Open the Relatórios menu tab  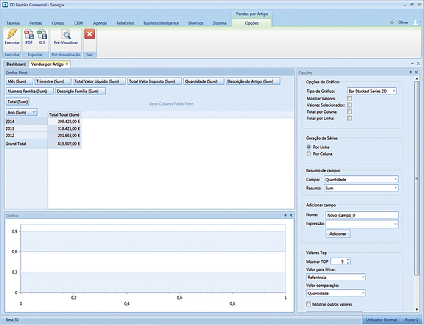[x=125, y=23]
